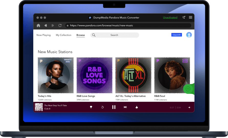Click the Search field
The height and width of the screenshot is (138, 228).
point(115,35)
